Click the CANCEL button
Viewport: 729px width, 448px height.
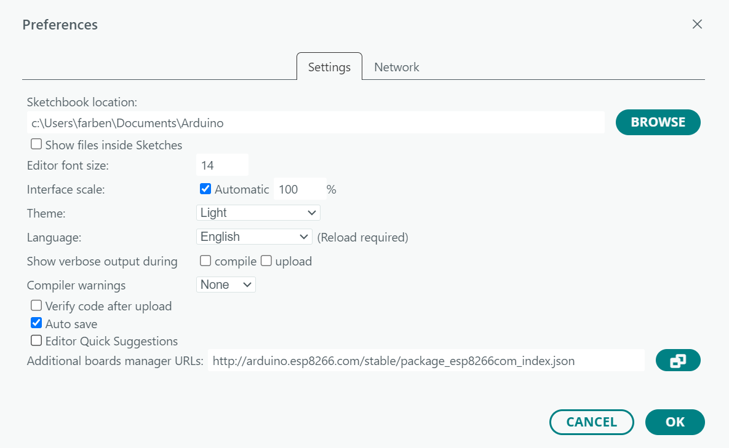pyautogui.click(x=591, y=422)
